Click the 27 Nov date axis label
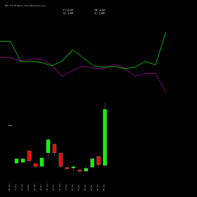Screen dimensions: 197x197 (x=66, y=187)
